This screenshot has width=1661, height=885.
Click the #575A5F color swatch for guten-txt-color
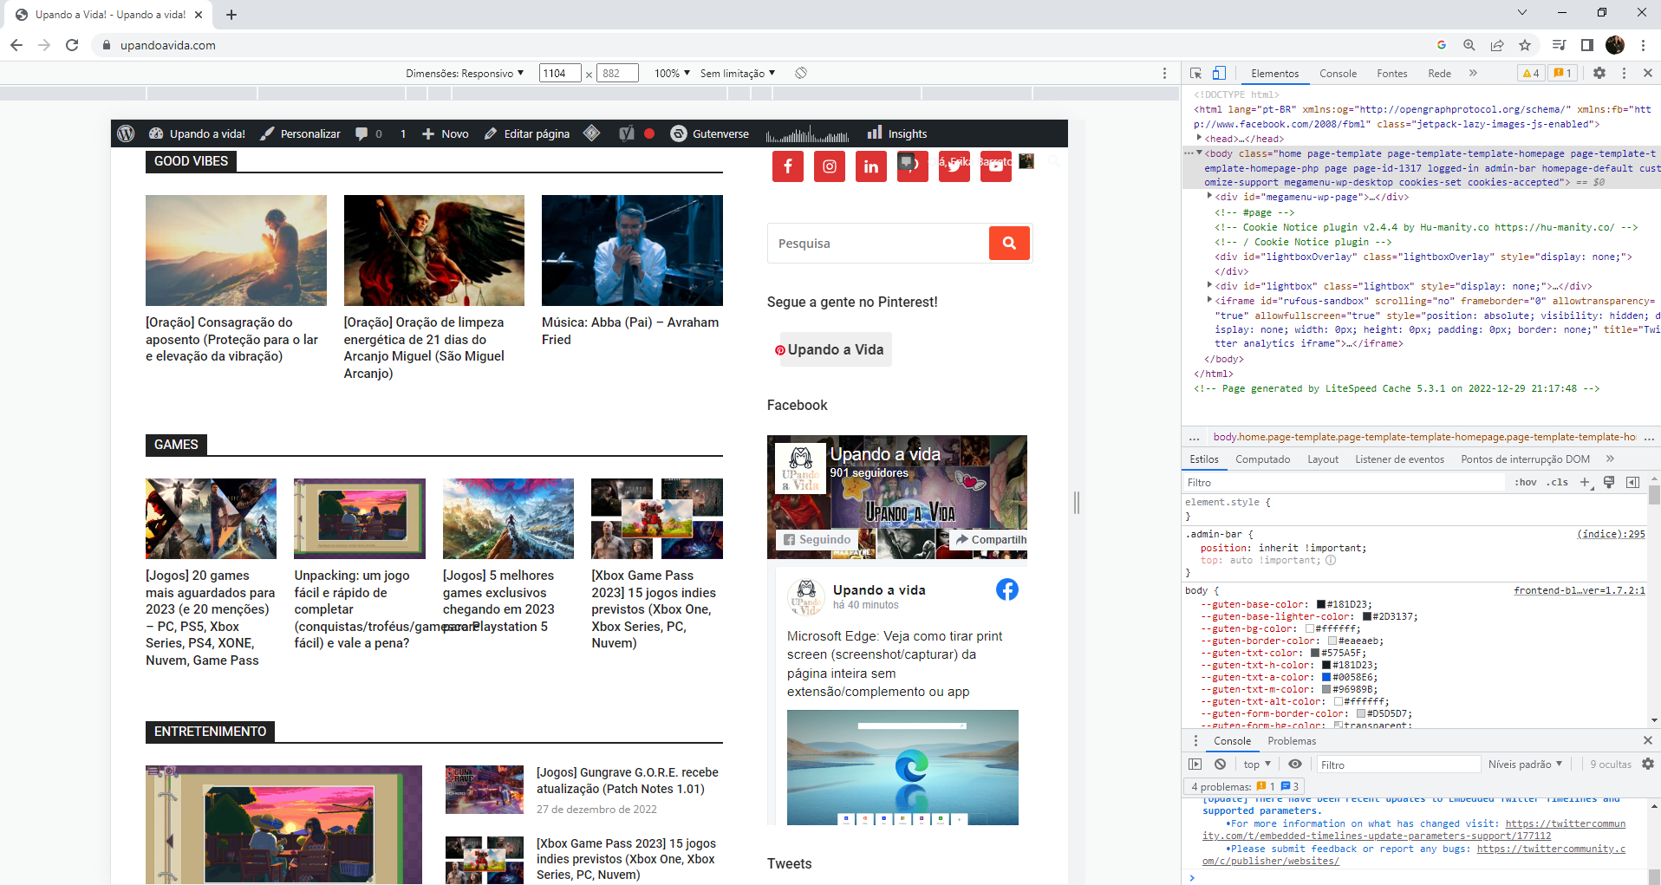pos(1317,653)
